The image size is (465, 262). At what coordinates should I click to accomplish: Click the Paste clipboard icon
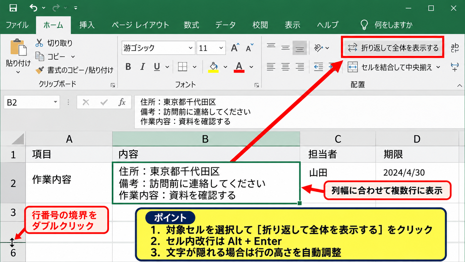coord(18,47)
